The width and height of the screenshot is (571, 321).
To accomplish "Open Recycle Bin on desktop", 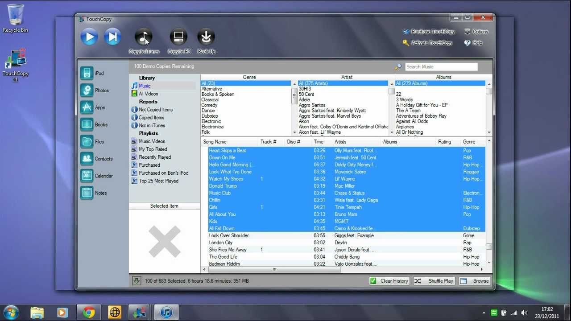I will pos(15,18).
